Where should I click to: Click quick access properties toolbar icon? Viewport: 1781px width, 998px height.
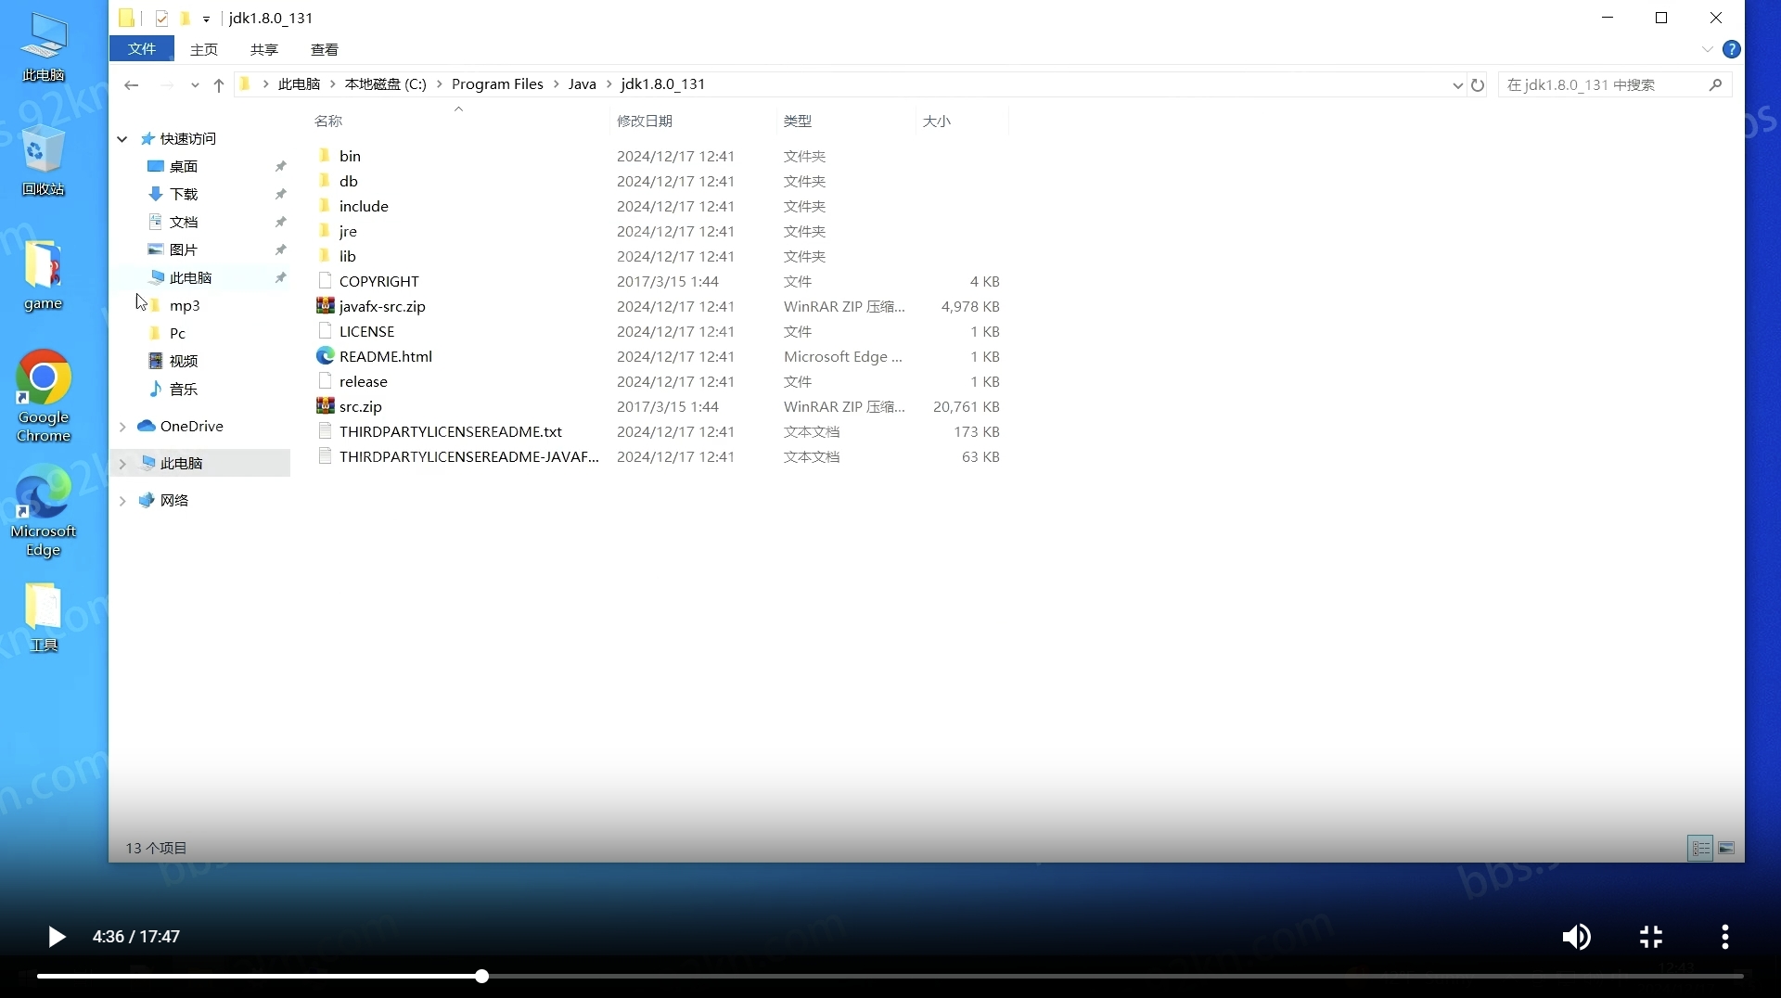161,18
